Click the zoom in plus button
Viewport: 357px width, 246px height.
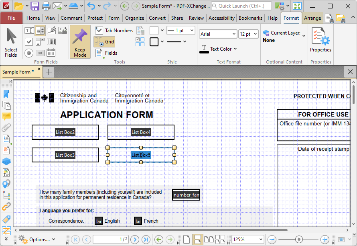[325, 240]
